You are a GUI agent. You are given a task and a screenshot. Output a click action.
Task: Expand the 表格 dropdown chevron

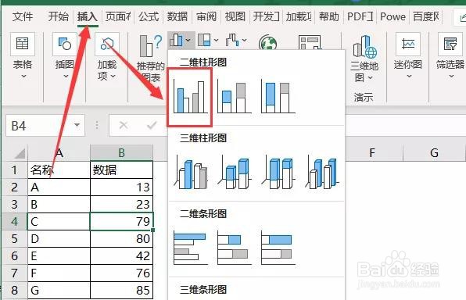[x=23, y=77]
